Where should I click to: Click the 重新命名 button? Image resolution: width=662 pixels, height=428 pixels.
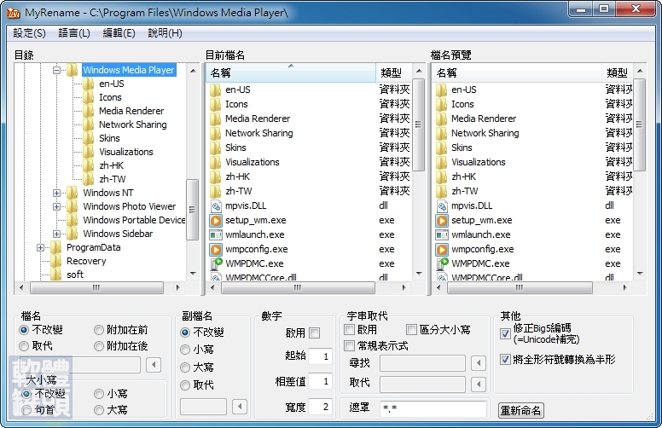click(x=520, y=410)
